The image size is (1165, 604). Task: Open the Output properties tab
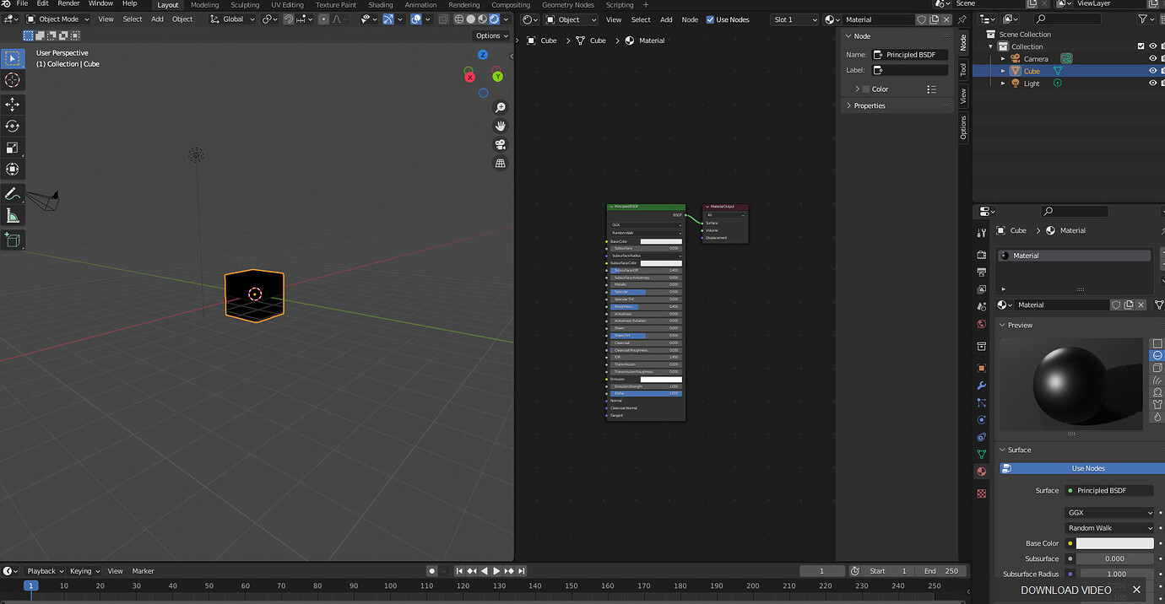pyautogui.click(x=981, y=272)
